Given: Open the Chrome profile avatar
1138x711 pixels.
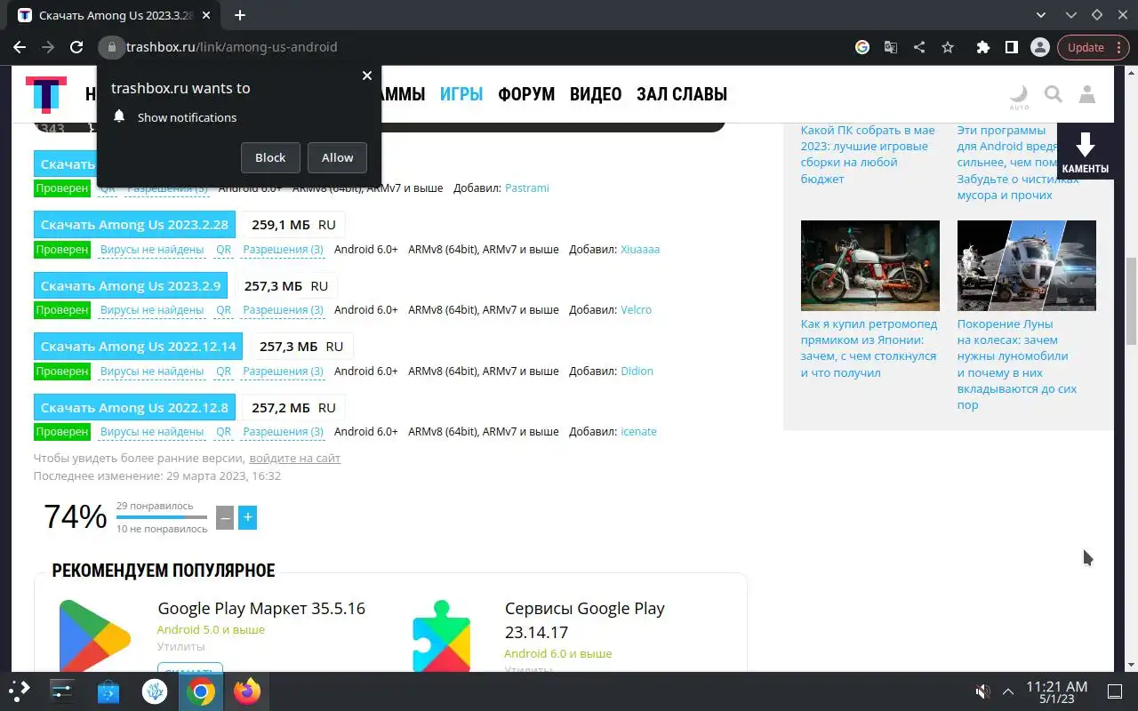Looking at the screenshot, I should tap(1039, 47).
